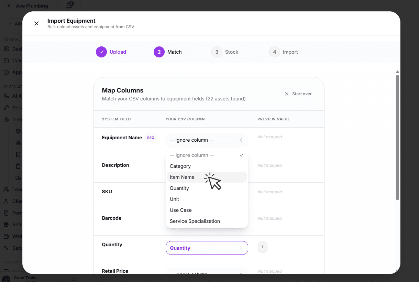Close the Import Equipment dialog

pyautogui.click(x=36, y=23)
